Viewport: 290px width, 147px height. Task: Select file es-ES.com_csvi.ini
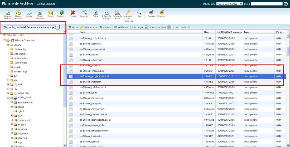point(176,55)
